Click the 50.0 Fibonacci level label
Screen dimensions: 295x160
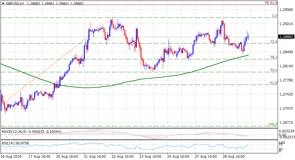[x=274, y=70]
